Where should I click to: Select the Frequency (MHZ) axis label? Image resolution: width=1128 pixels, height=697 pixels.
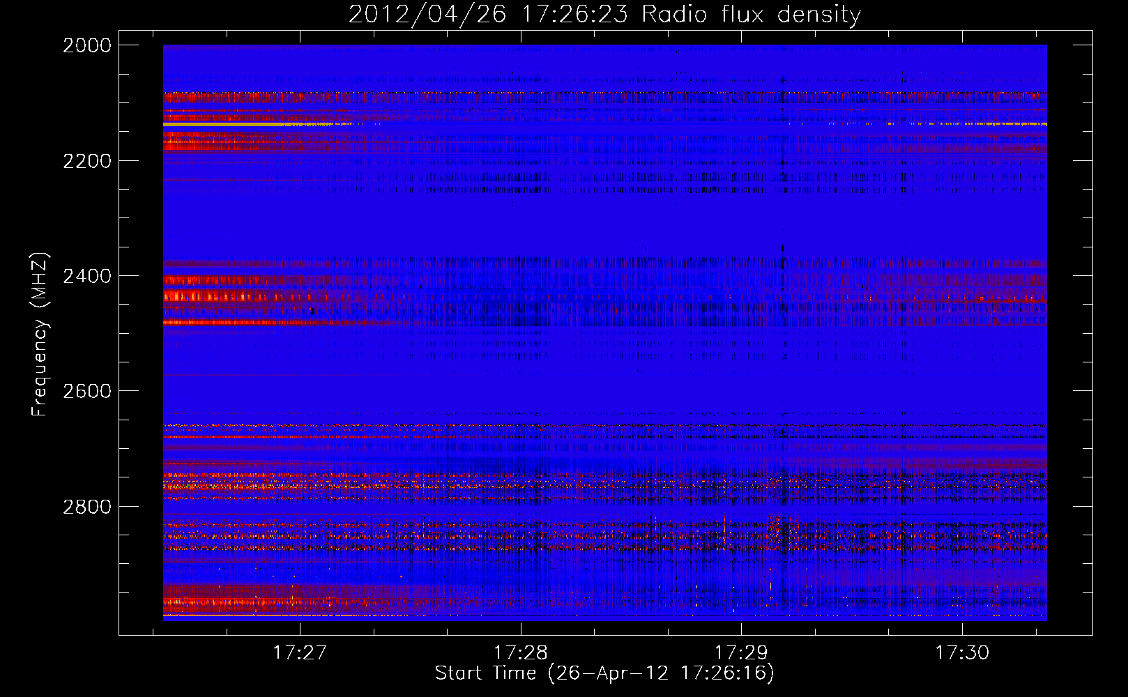point(40,335)
